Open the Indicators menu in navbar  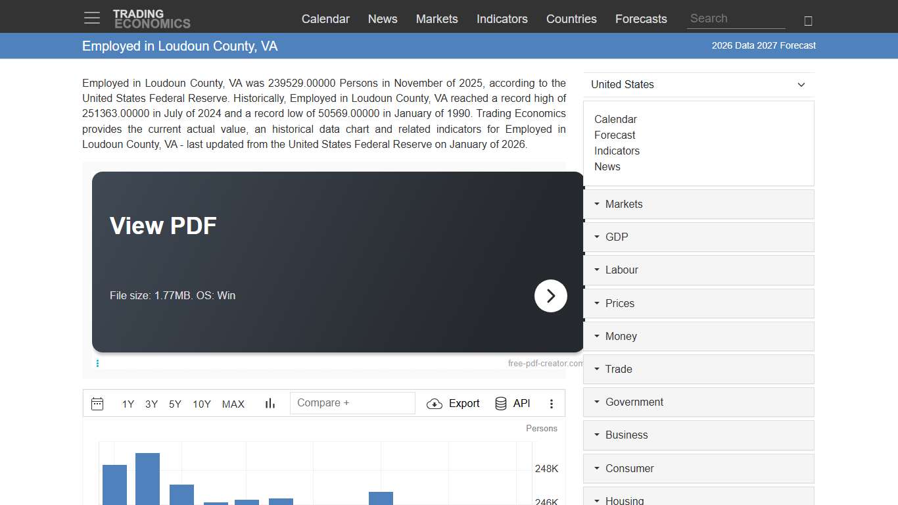point(502,19)
